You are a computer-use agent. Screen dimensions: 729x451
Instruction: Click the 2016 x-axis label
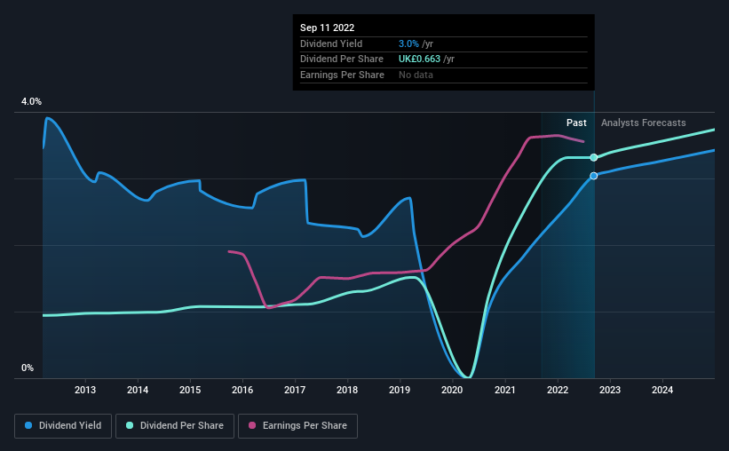[242, 390]
